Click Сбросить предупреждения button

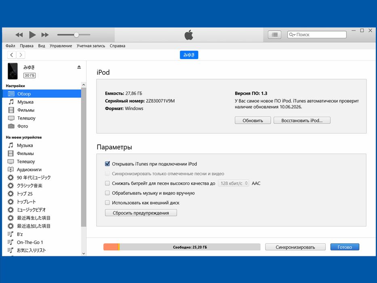pyautogui.click(x=141, y=213)
